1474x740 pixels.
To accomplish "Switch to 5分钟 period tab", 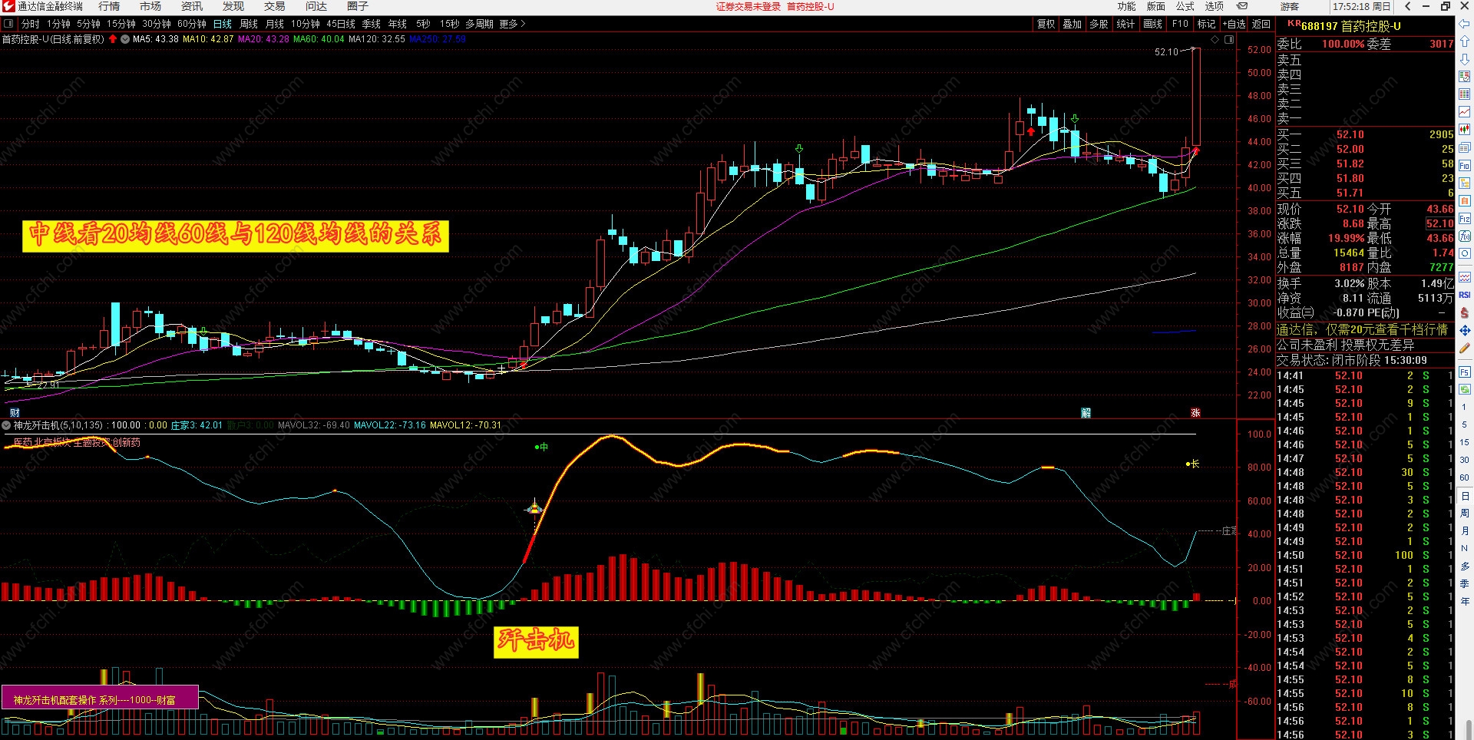I will [88, 24].
